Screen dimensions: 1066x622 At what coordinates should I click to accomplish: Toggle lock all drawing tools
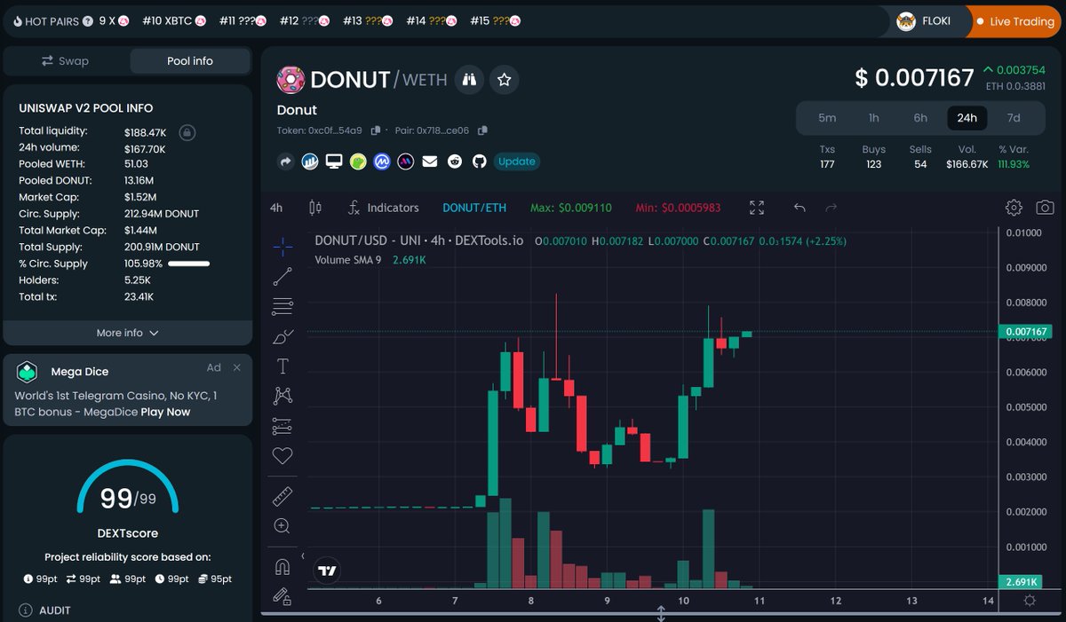point(282,595)
